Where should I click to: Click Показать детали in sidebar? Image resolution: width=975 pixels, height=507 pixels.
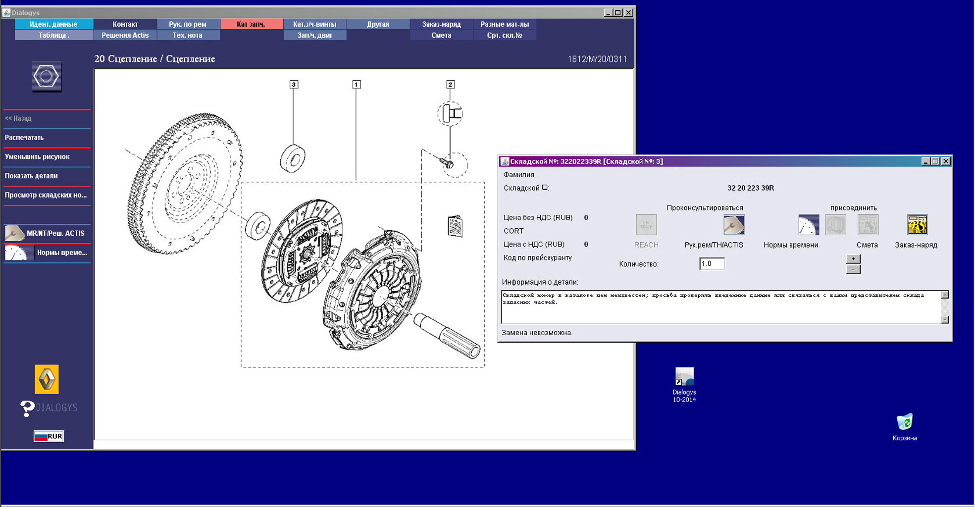[31, 176]
